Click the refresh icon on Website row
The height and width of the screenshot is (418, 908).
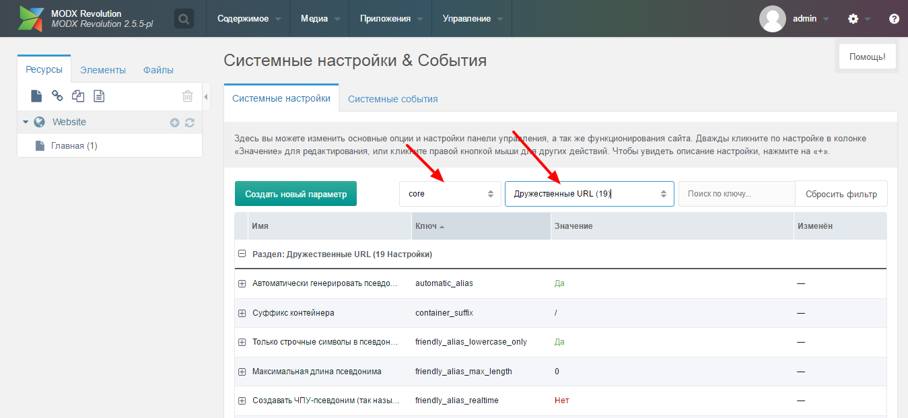(190, 123)
